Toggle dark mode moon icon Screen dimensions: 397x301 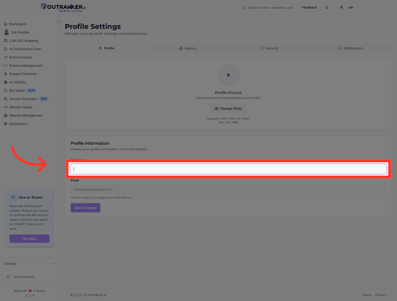coord(327,8)
